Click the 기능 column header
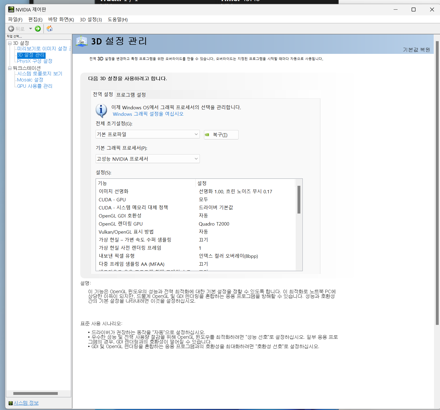 [x=146, y=183]
